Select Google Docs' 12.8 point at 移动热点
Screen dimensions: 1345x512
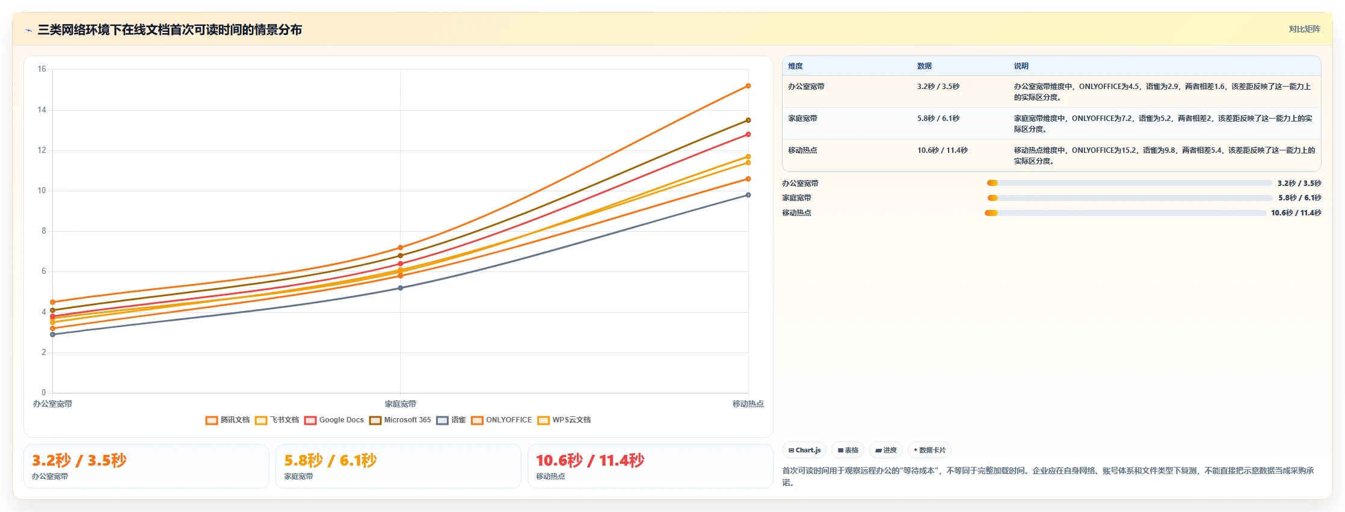click(x=748, y=134)
